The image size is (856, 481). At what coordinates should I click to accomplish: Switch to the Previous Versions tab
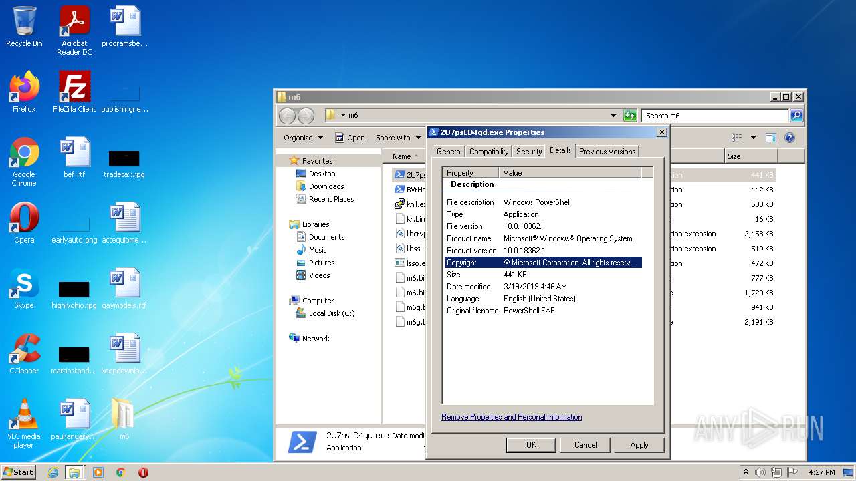point(607,152)
